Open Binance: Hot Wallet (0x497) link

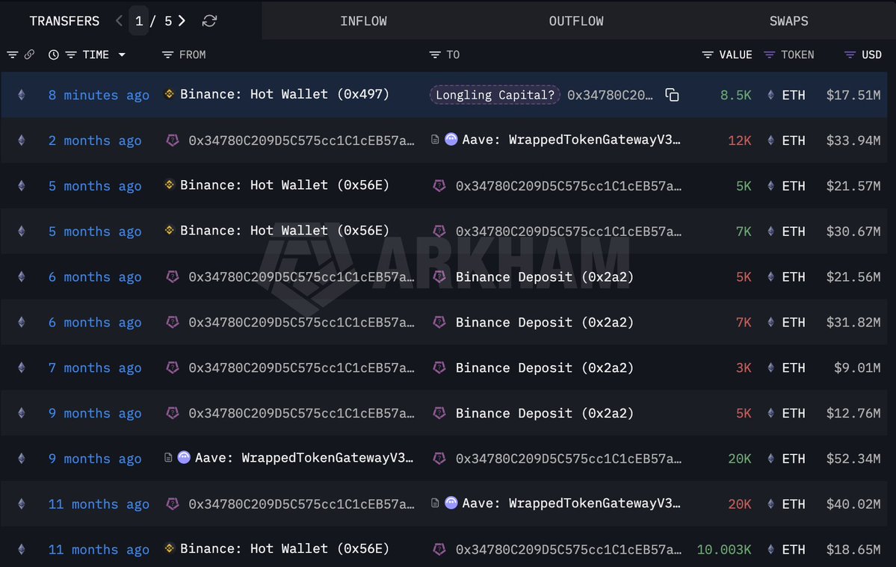tap(284, 94)
